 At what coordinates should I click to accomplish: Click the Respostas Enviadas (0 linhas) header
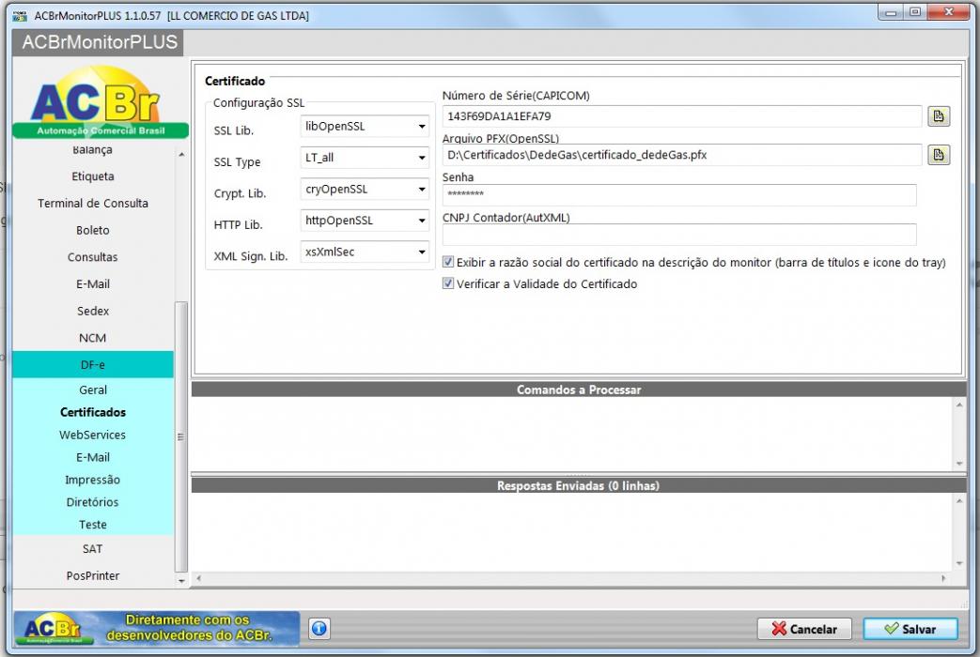pos(579,486)
